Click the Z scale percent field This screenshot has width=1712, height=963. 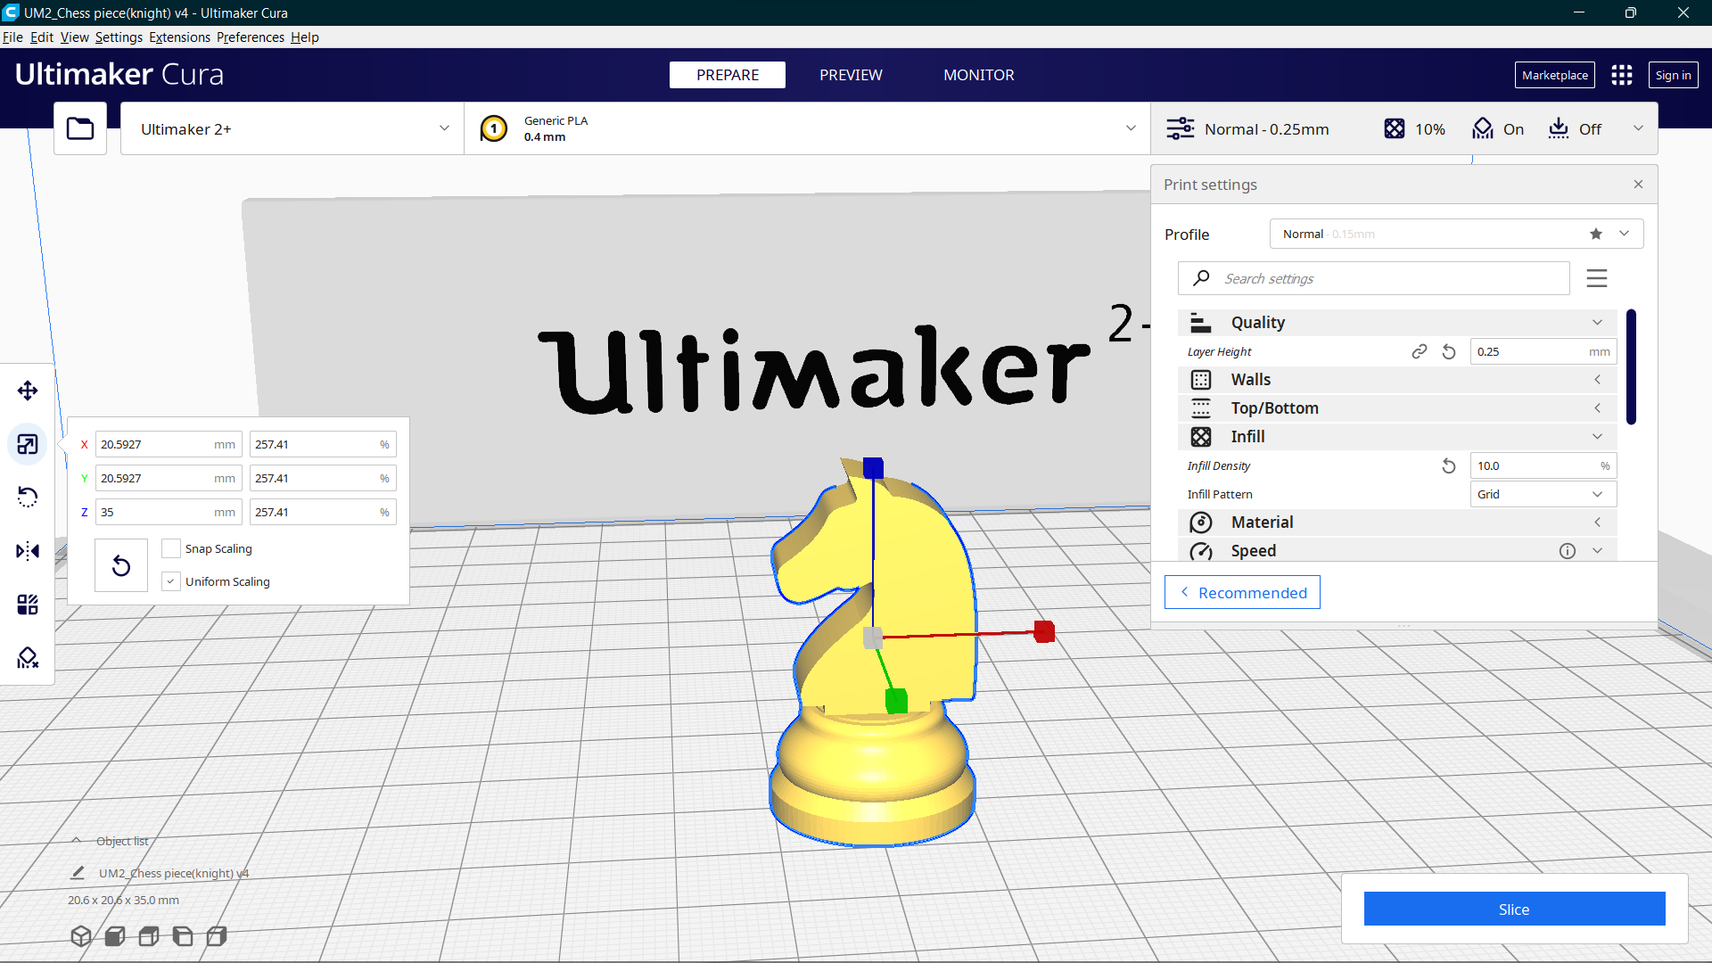(x=323, y=512)
